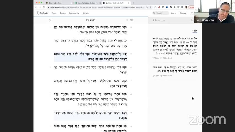Click the Sign up button
The image size is (235, 132).
[183, 13]
